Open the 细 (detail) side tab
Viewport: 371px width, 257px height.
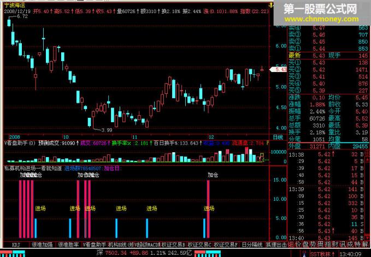[x=291, y=244]
